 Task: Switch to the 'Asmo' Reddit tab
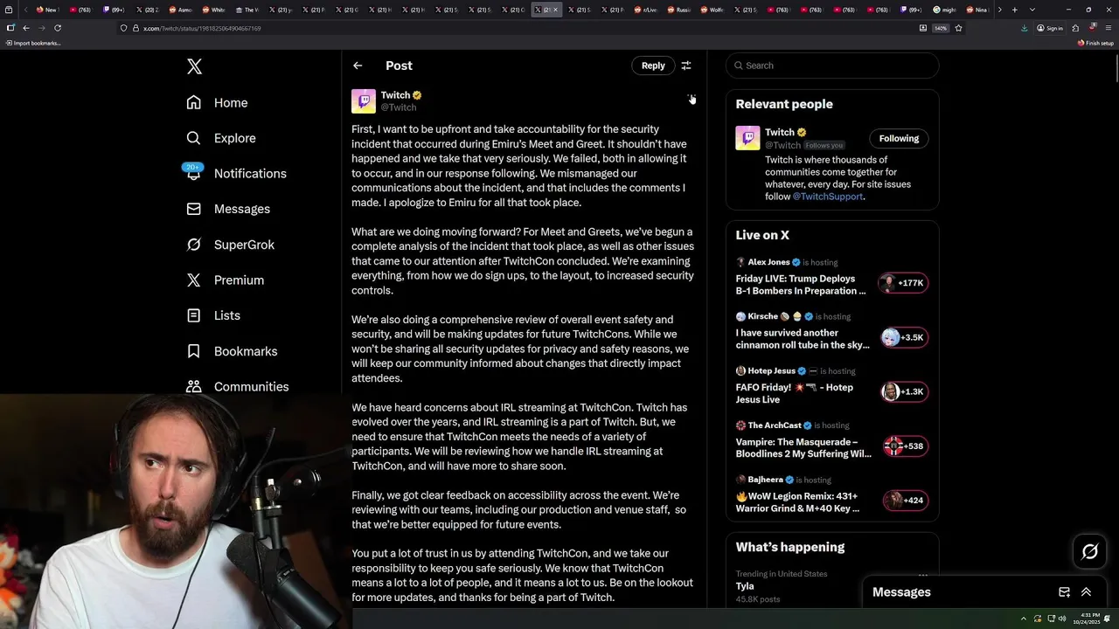[181, 10]
